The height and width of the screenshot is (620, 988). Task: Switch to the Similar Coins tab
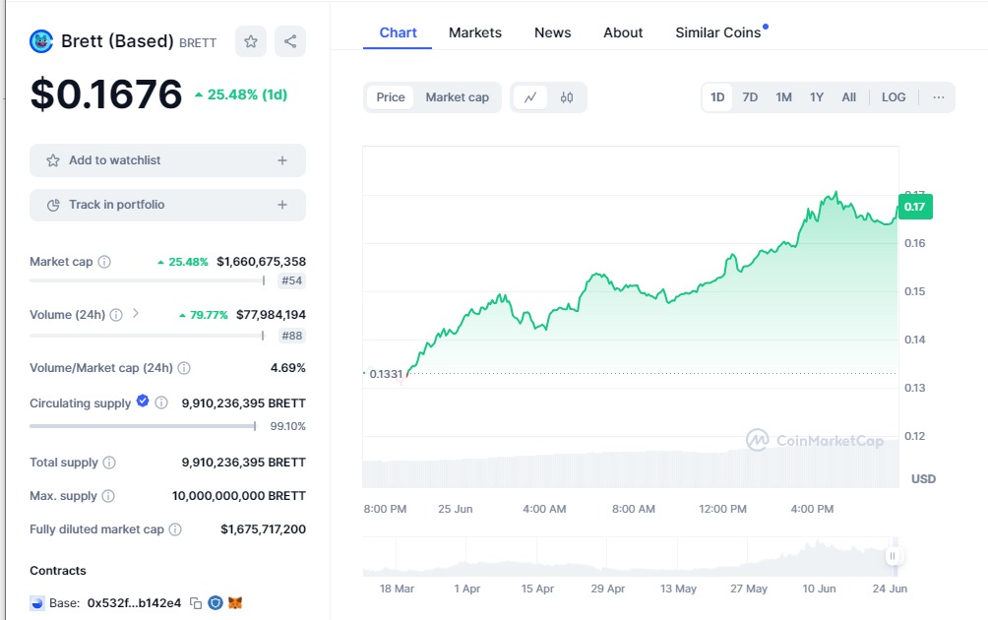point(718,32)
